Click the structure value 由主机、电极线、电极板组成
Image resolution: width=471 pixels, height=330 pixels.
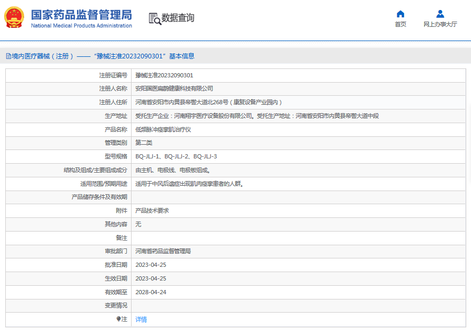(173, 170)
